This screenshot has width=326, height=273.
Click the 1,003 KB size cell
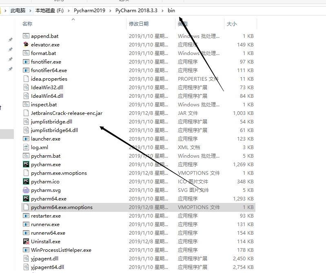tap(243, 113)
